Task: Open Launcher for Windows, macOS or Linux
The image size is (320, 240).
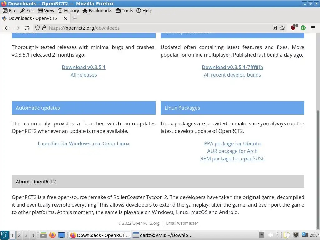Action: click(x=84, y=143)
